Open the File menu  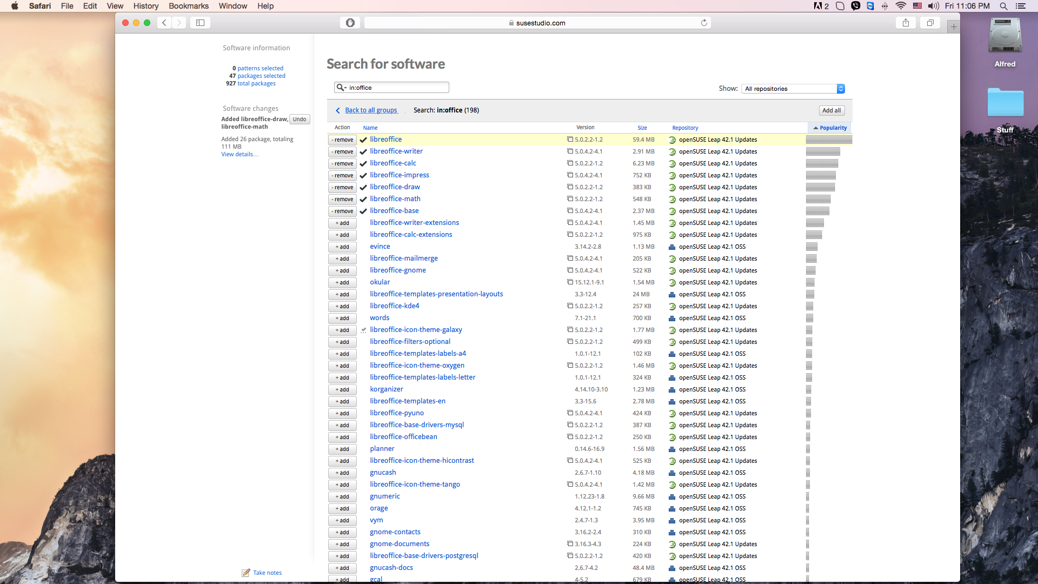tap(67, 6)
